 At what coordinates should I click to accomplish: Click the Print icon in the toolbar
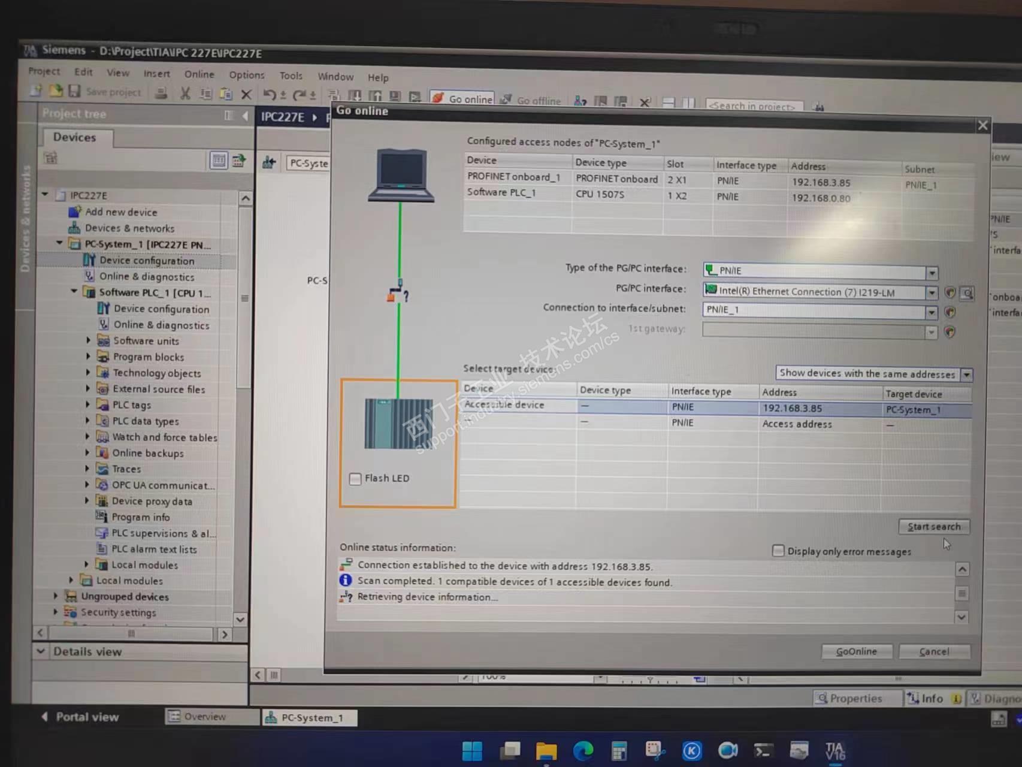(x=161, y=93)
